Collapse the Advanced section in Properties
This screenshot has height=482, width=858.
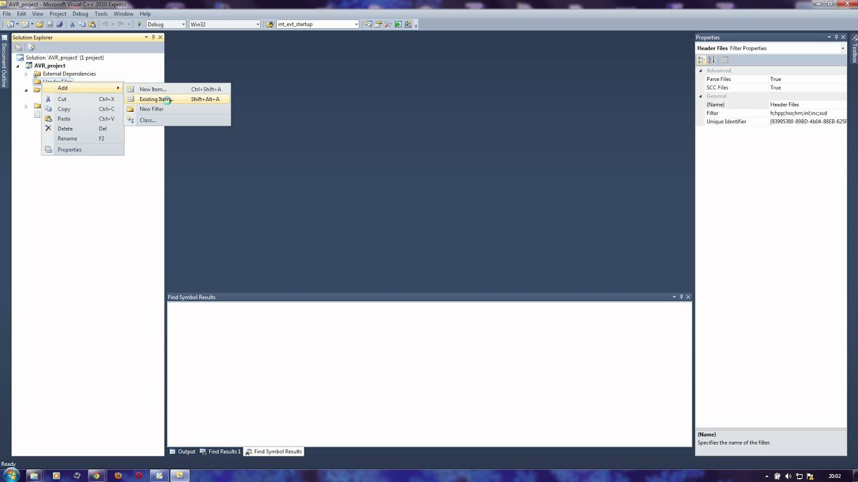tap(700, 70)
